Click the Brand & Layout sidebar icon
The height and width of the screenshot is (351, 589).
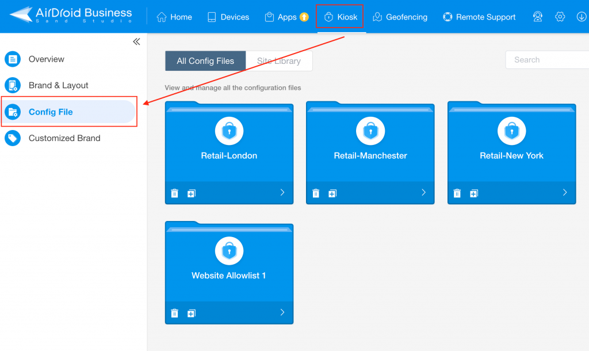click(x=13, y=85)
